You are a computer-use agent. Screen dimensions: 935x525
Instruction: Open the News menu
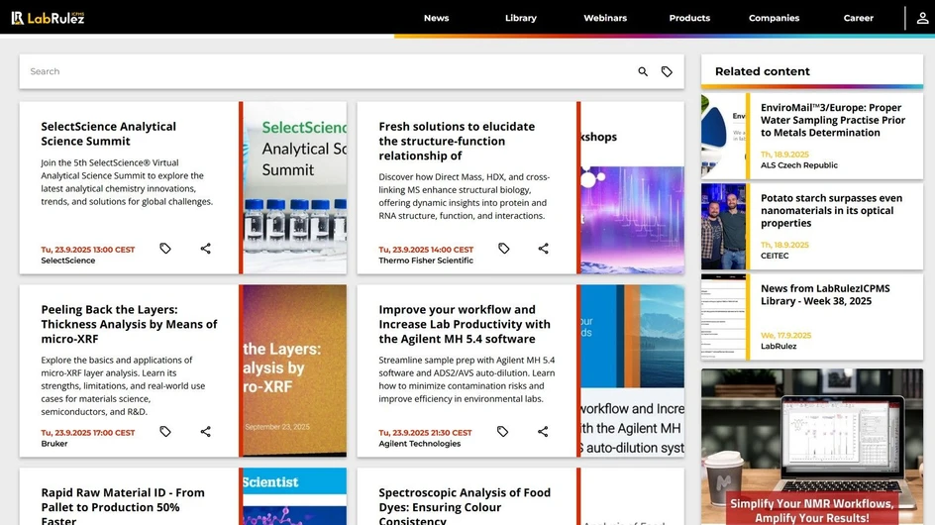click(x=436, y=18)
